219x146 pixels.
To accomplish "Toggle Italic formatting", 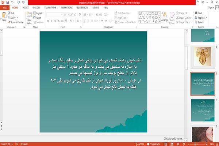I will click(x=52, y=21).
